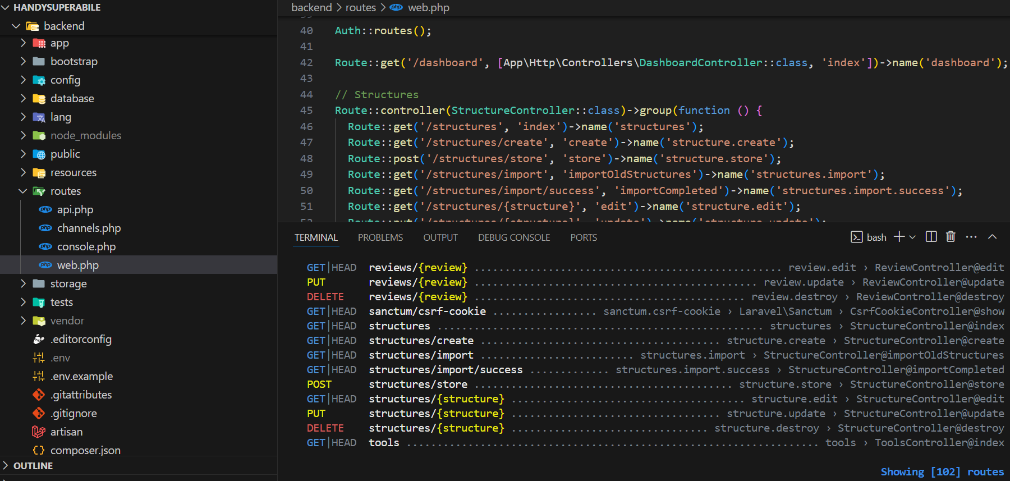Open the PROBLEMS tab

pos(380,237)
